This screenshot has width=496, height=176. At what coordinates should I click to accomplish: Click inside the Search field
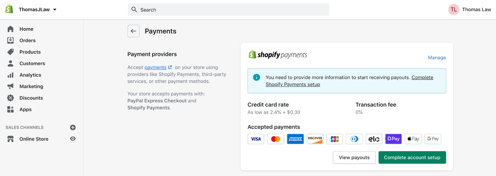point(228,10)
